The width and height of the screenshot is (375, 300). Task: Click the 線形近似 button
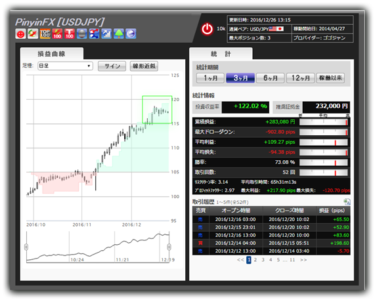coord(144,66)
